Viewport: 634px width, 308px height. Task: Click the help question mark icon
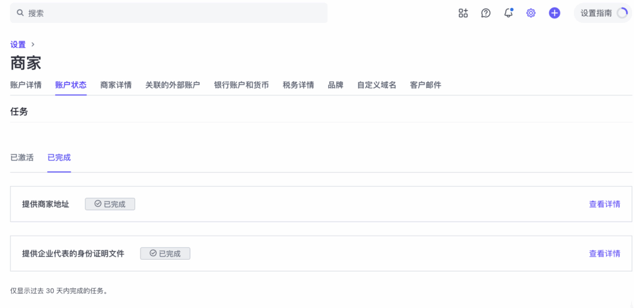[486, 13]
